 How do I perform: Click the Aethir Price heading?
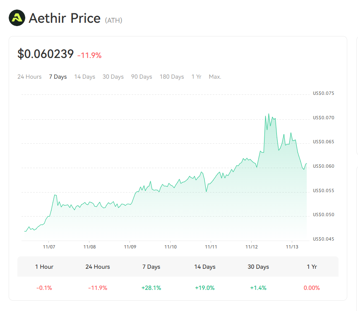[x=65, y=18]
